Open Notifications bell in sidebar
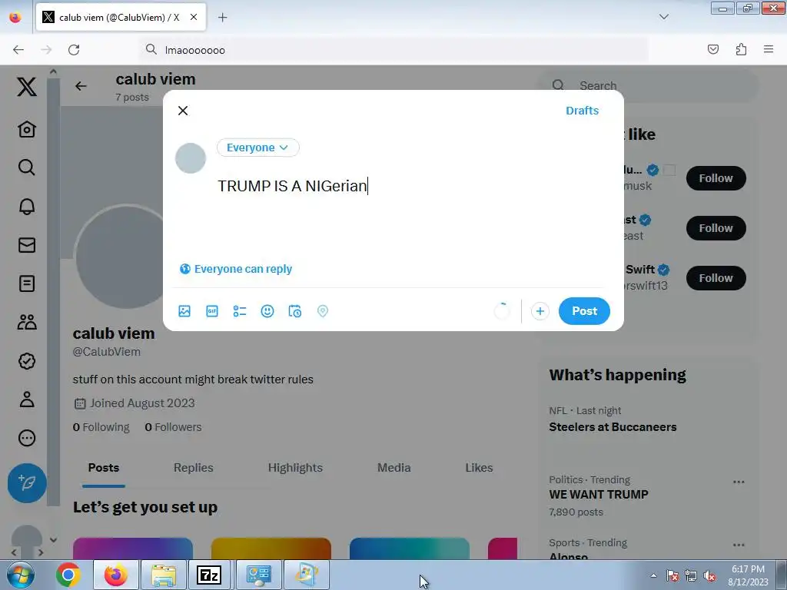The image size is (787, 590). coord(27,206)
